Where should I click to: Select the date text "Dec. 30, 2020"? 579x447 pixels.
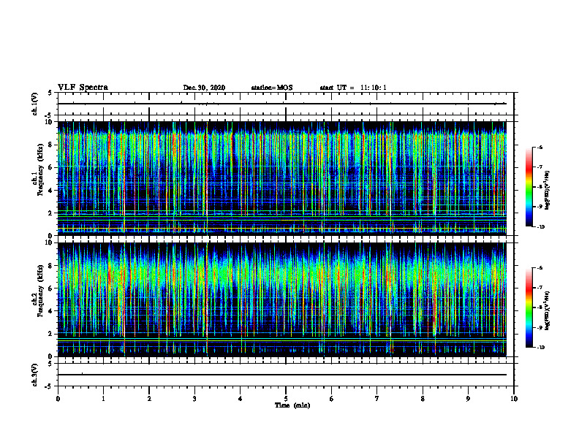coord(204,88)
